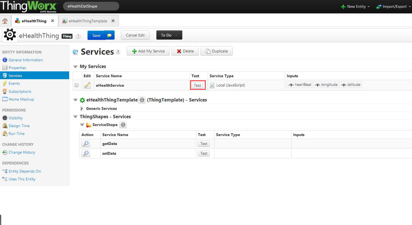
Task: Collapse the ServiceShape group
Action: click(82, 125)
